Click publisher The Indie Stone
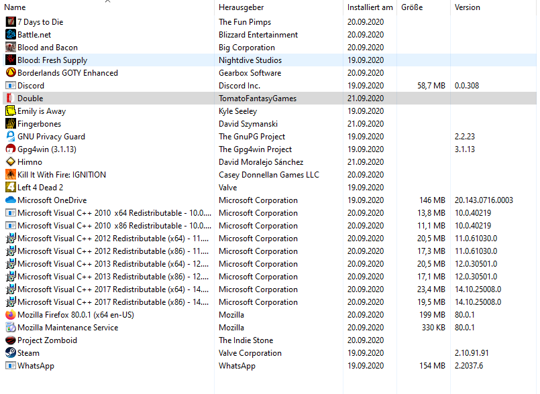Image resolution: width=540 pixels, height=394 pixels. click(246, 340)
